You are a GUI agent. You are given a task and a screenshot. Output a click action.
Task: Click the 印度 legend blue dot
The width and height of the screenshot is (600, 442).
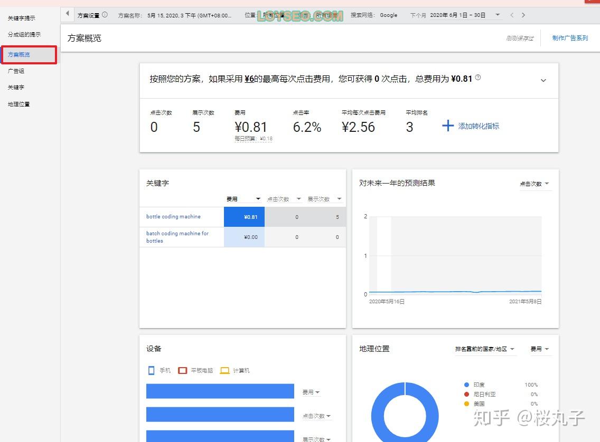pos(466,385)
